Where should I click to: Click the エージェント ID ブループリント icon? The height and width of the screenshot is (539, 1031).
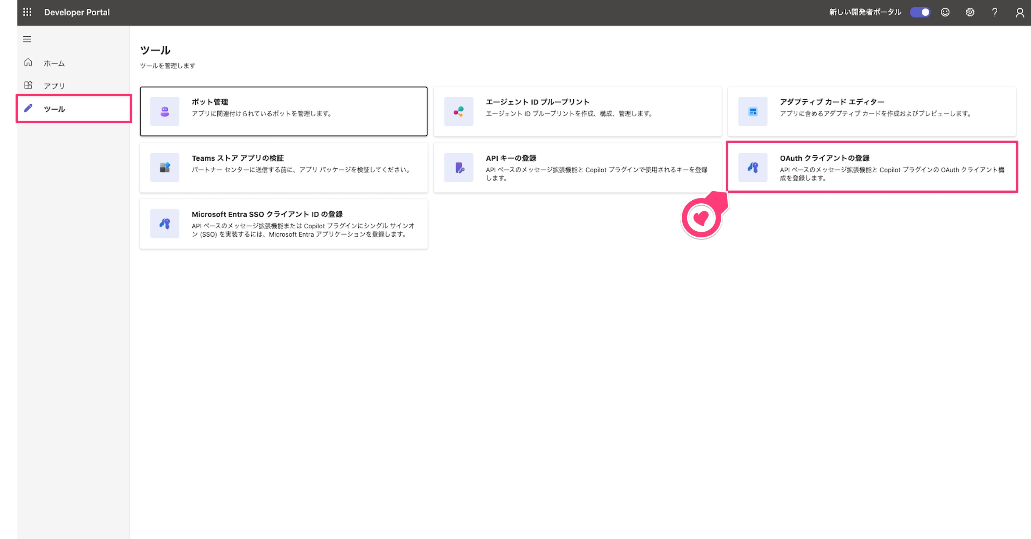(x=459, y=111)
